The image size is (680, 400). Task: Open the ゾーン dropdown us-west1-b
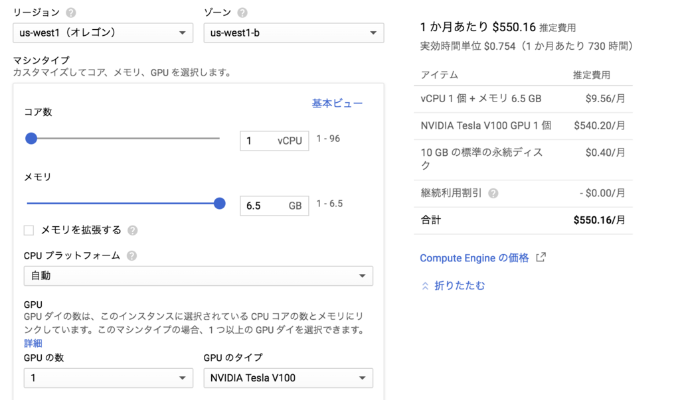click(x=294, y=33)
